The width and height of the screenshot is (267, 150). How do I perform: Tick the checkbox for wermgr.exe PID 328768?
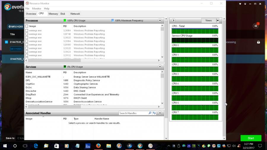pyautogui.click(x=27, y=34)
